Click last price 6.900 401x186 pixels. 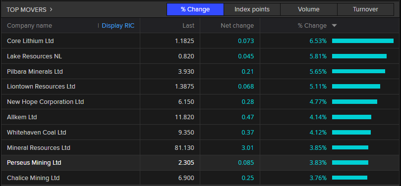click(186, 178)
